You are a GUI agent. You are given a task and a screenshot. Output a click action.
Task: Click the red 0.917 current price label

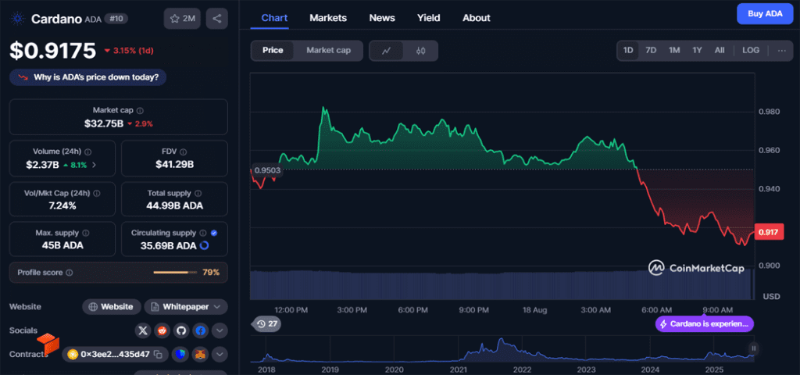click(768, 233)
